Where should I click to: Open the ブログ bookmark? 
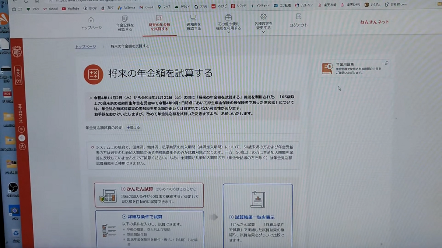(x=108, y=8)
